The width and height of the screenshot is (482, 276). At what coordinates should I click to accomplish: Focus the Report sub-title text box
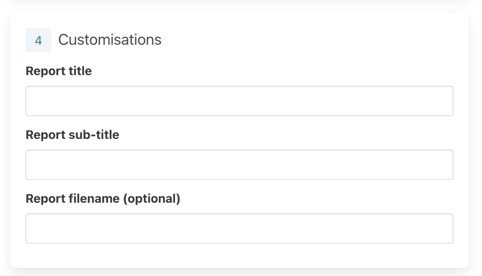click(239, 165)
